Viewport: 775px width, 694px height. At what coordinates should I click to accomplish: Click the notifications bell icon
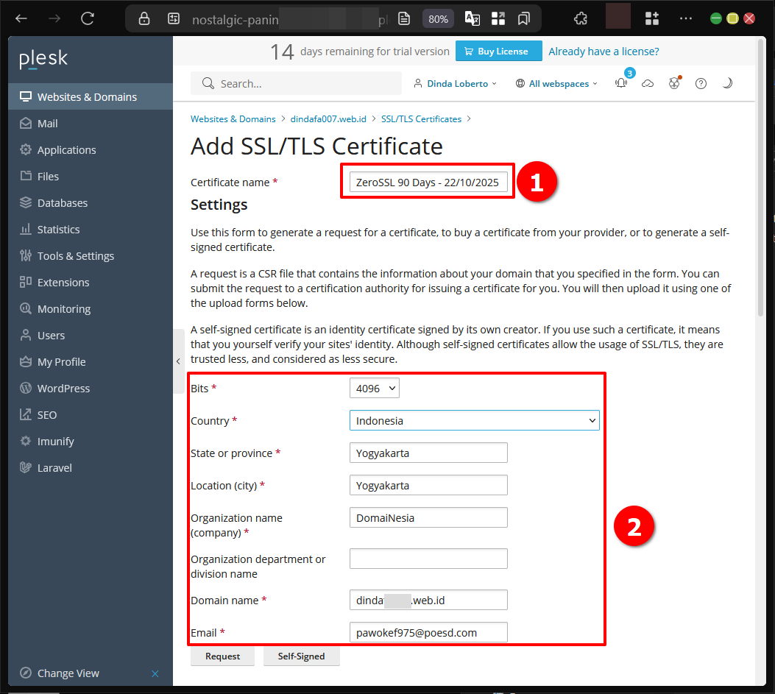pos(621,84)
